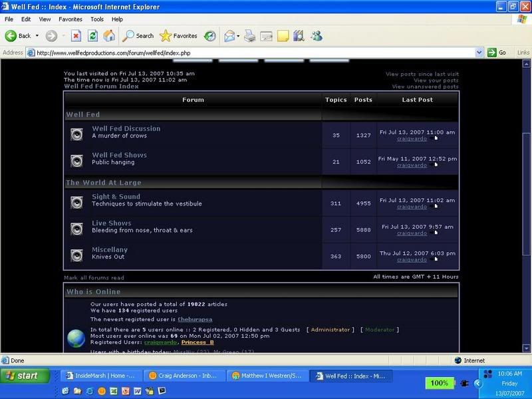Expand the Back button history dropdown
The width and height of the screenshot is (532, 399).
[x=37, y=36]
